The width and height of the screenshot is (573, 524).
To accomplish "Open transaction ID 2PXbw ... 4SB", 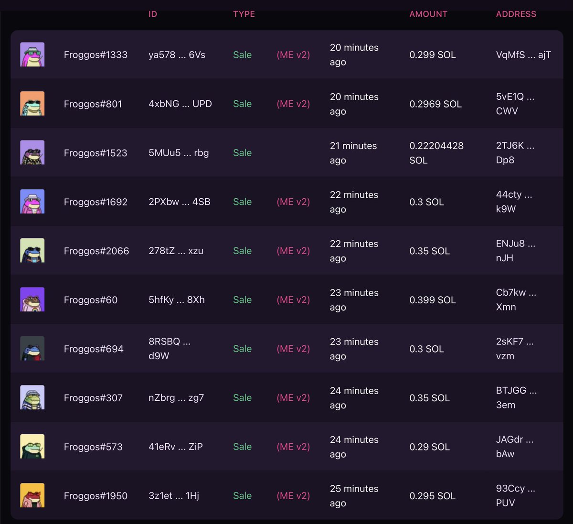I will (x=180, y=202).
